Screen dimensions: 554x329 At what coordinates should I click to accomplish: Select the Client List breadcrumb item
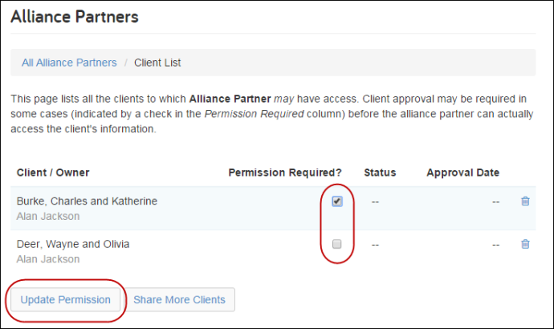(x=157, y=63)
